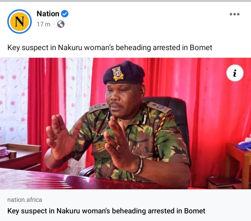251x221 pixels.
Task: Open the Nation page profile picture
Action: 20,22
